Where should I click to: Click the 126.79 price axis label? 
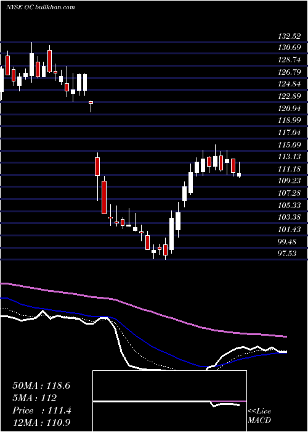pos(289,72)
